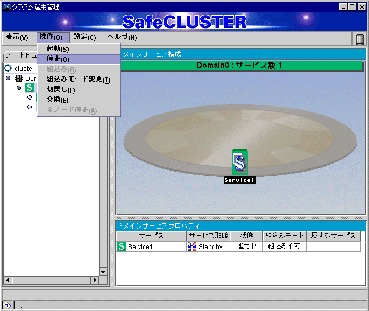Select 停止(O) in the open menu
Image resolution: width=369 pixels, height=311 pixels.
coord(58,59)
